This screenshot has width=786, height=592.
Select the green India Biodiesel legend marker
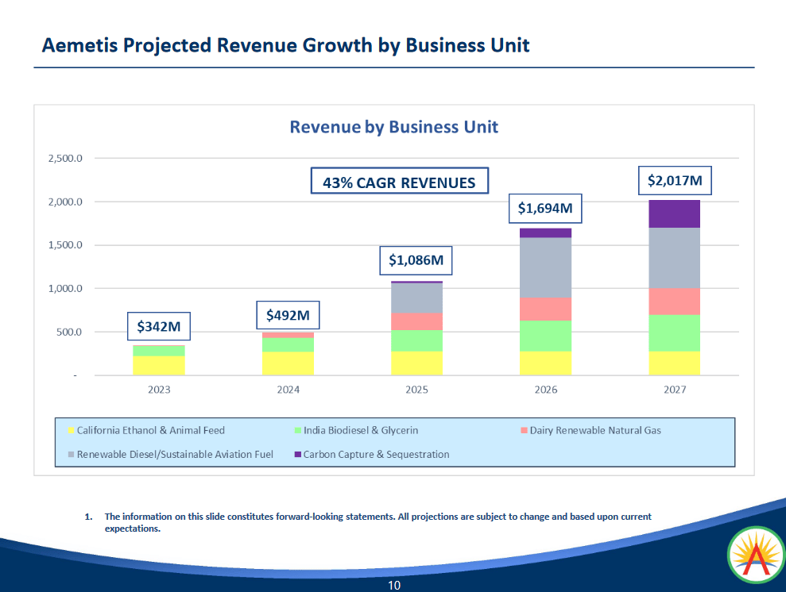pyautogui.click(x=297, y=430)
